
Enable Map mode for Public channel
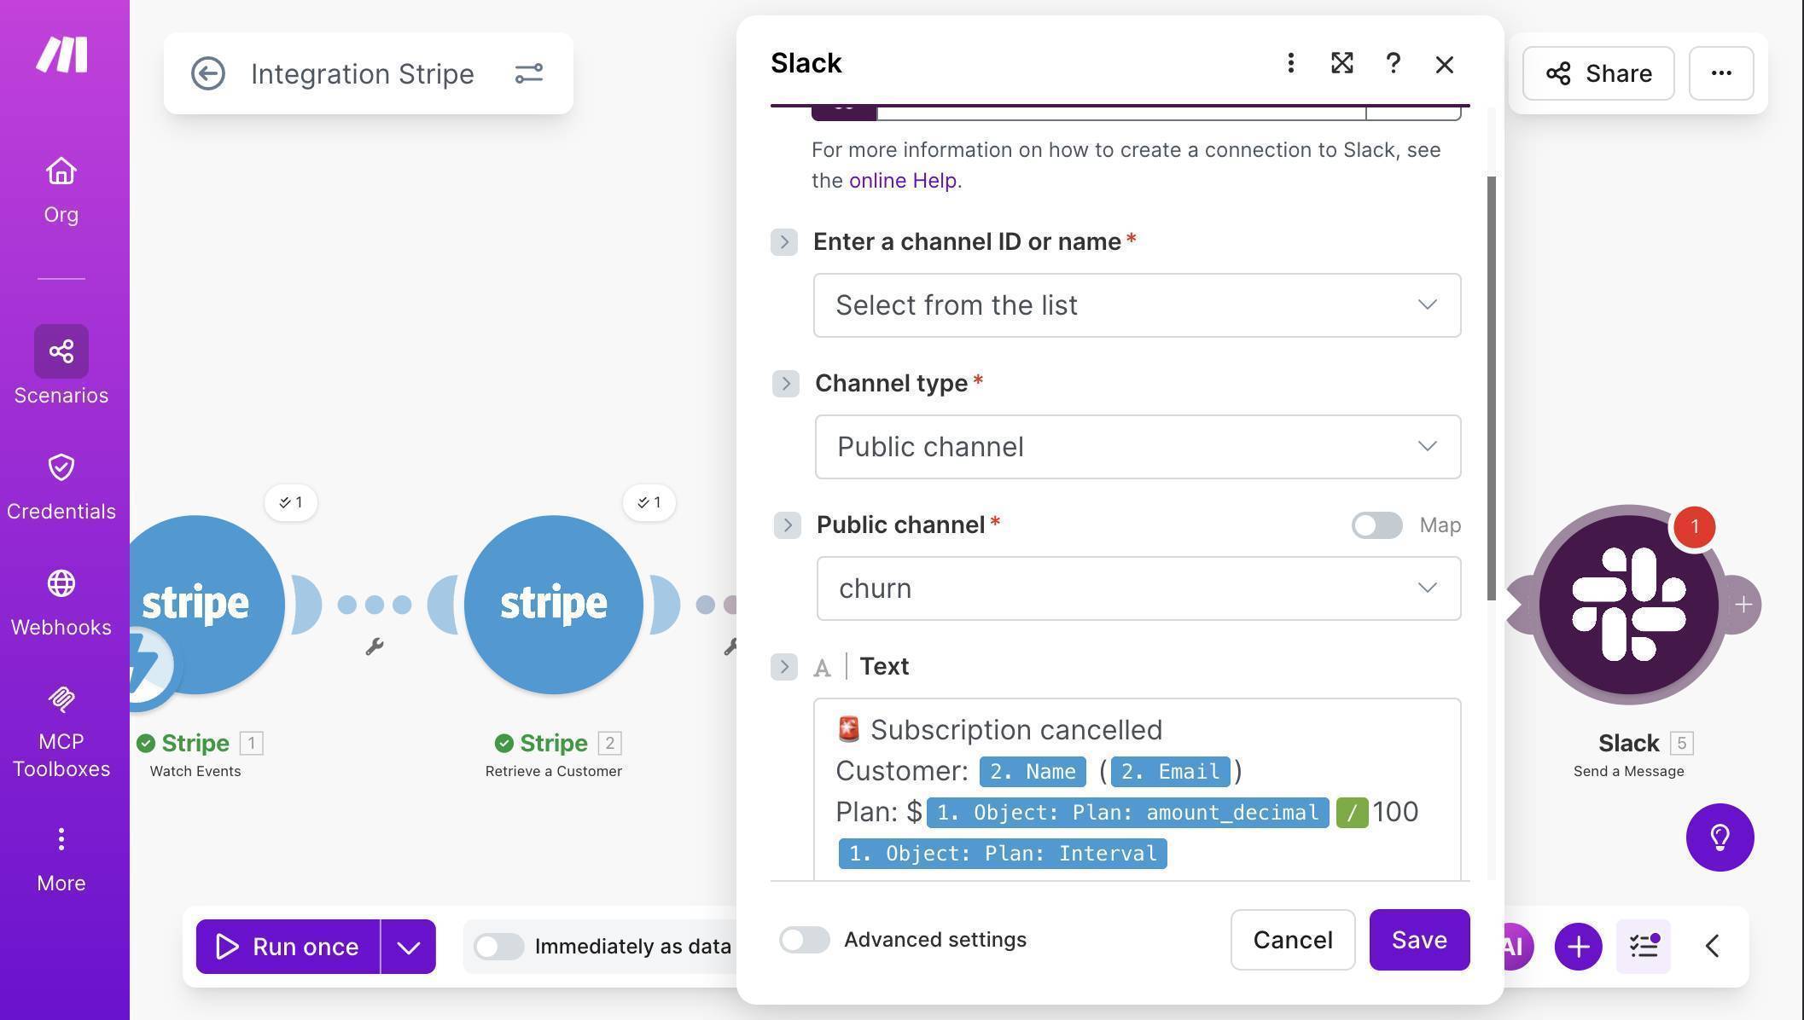tap(1376, 525)
